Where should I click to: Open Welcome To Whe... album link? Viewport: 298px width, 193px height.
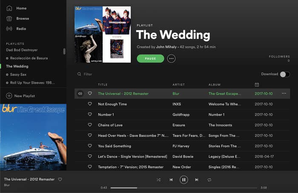(x=225, y=104)
